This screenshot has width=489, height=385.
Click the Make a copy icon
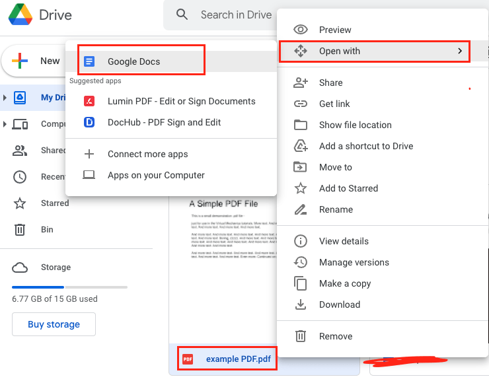coord(300,283)
